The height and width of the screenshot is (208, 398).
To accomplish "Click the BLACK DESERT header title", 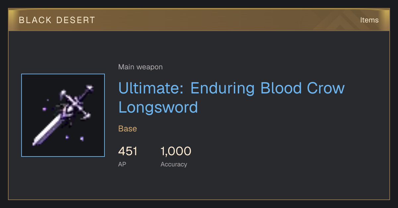I will 57,20.
